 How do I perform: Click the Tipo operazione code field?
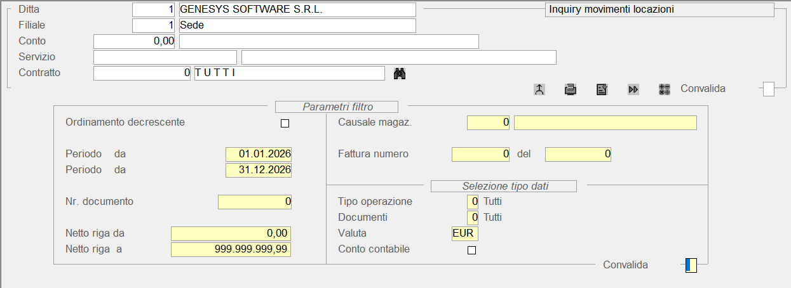(x=473, y=202)
